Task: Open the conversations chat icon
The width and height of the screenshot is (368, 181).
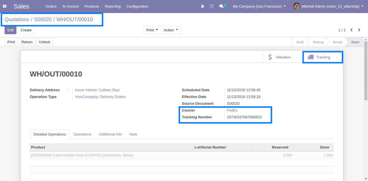Action: tap(223, 6)
